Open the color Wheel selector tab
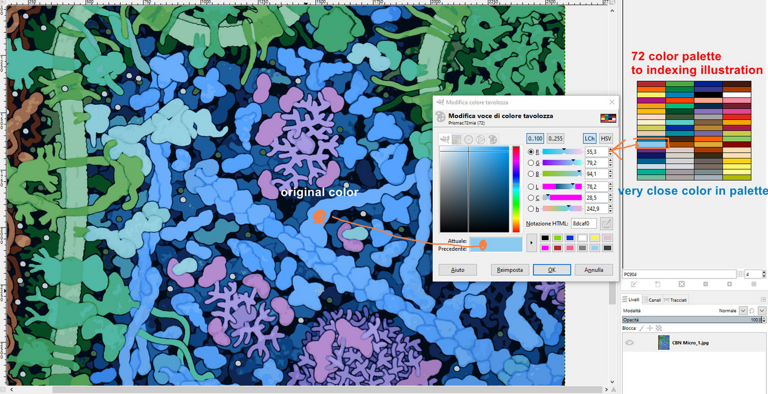This screenshot has width=768, height=394. (481, 139)
